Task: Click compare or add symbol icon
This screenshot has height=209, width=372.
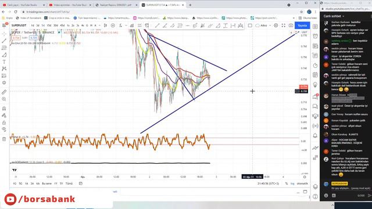Action: 113,26
